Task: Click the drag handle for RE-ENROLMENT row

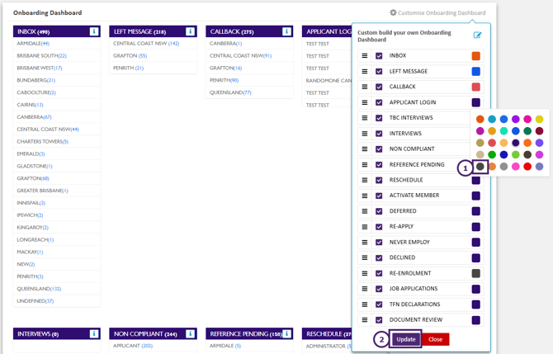Action: 365,273
